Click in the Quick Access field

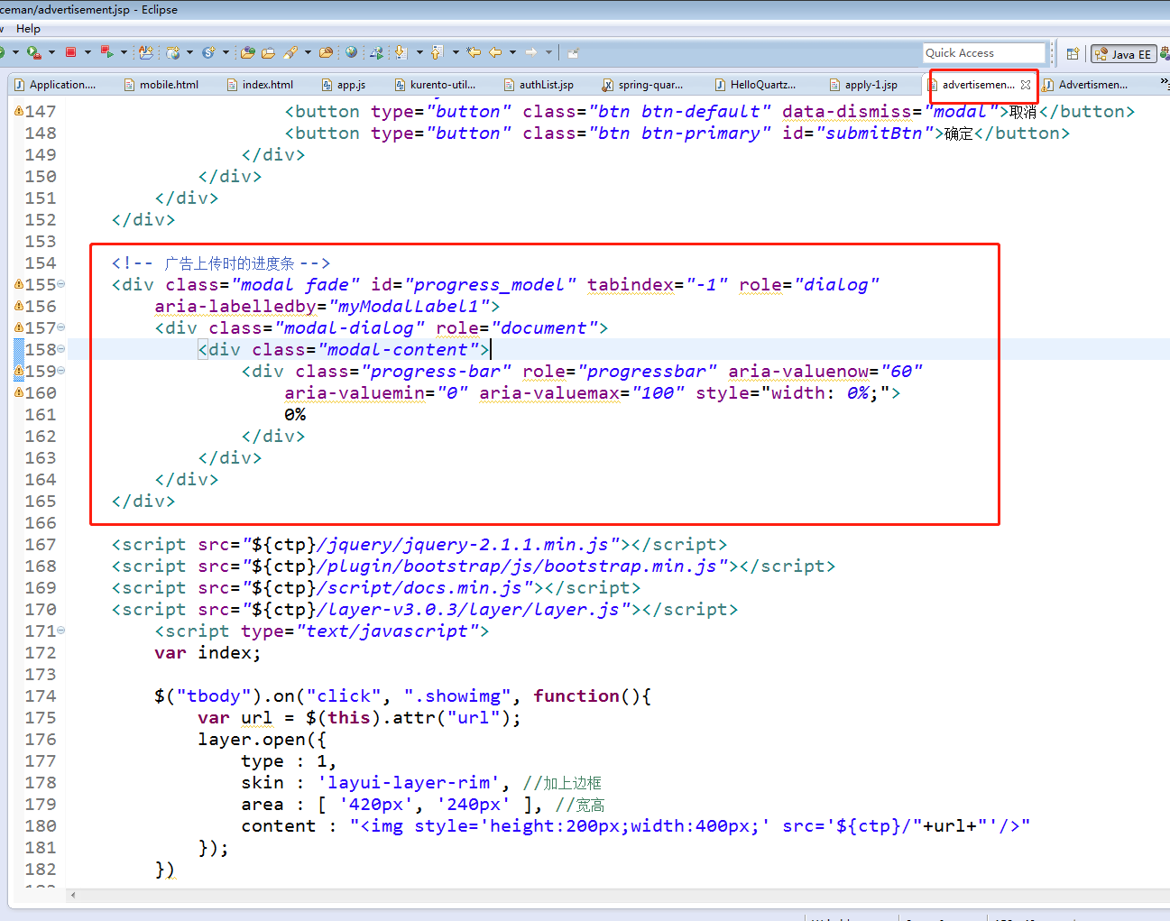pyautogui.click(x=983, y=53)
